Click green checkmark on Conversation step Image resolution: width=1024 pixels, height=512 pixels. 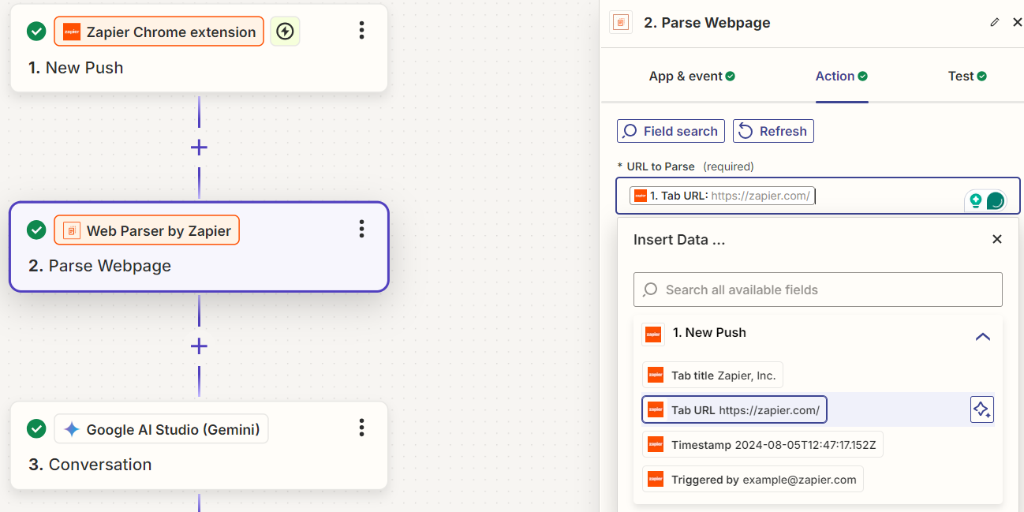point(36,428)
